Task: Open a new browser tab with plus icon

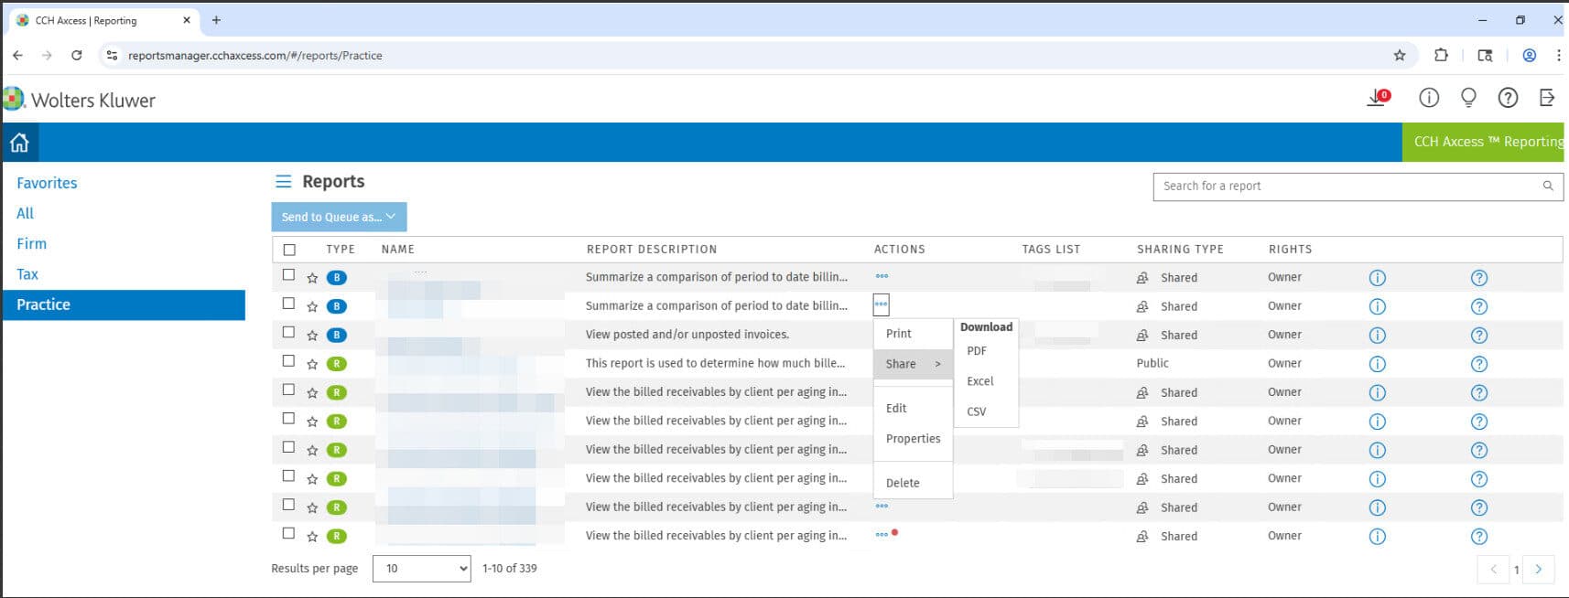Action: click(x=216, y=19)
